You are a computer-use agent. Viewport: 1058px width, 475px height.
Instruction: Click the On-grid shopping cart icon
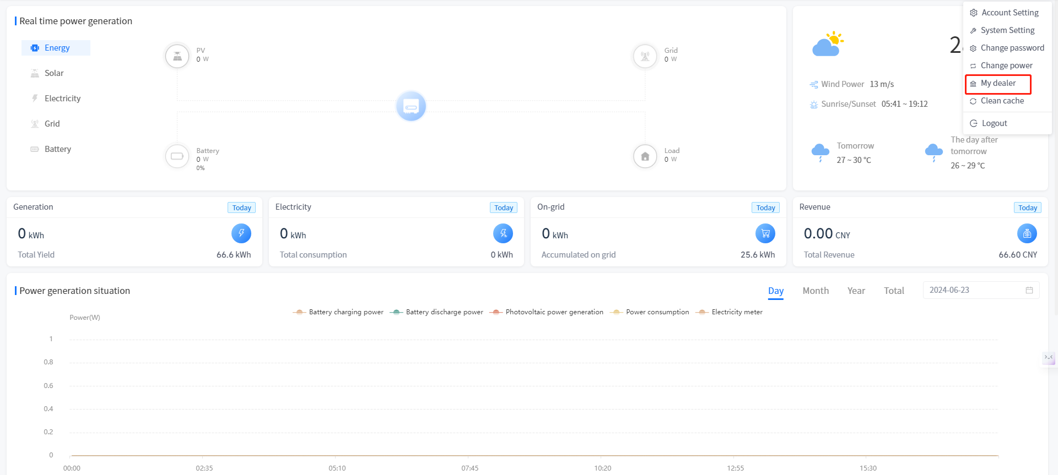(765, 233)
